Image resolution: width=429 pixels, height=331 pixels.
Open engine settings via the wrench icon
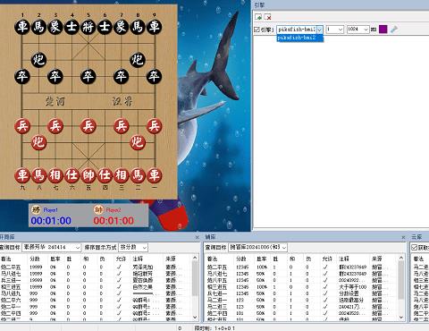tap(394, 30)
